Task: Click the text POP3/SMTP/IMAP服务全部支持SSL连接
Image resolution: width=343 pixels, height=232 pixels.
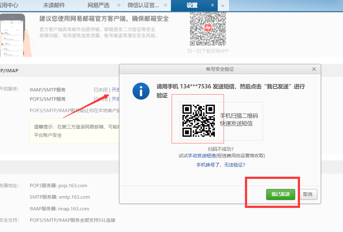Action: point(73,220)
